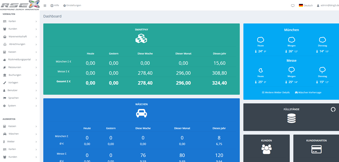Screen dimensions: 339x162
Task: Open Einstellungen settings link
Action: 72,5
